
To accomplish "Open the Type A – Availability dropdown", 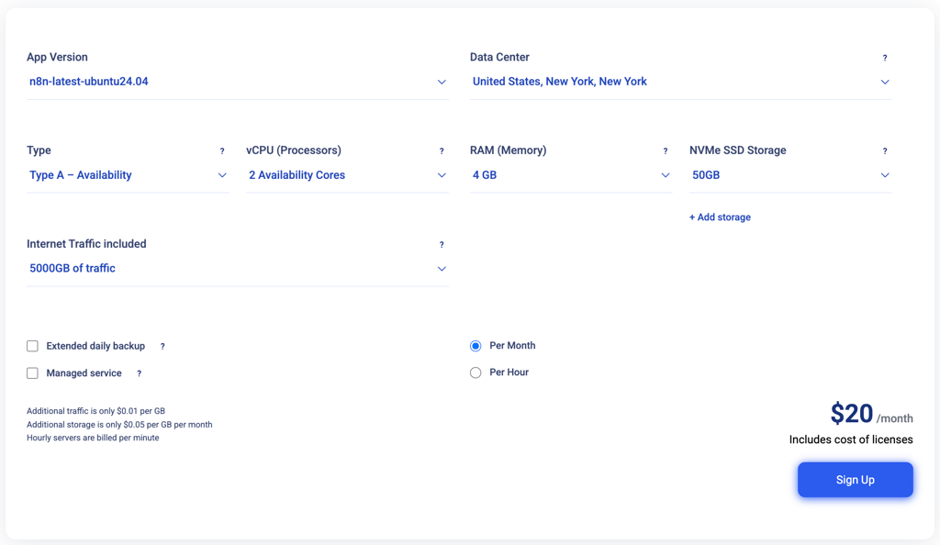I will pyautogui.click(x=128, y=175).
